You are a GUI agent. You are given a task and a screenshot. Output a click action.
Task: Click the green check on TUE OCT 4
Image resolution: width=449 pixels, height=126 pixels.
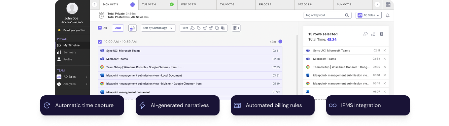click(172, 5)
